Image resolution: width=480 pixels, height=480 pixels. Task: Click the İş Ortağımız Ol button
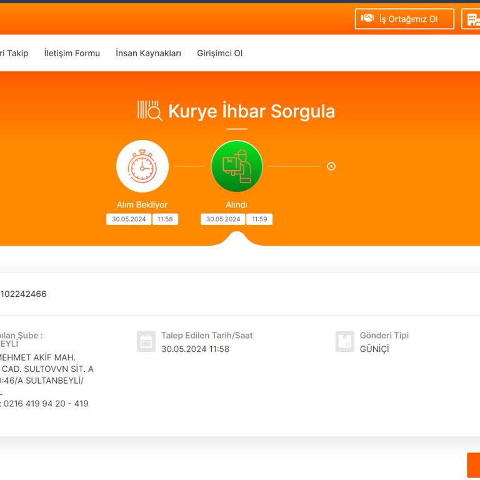[404, 19]
